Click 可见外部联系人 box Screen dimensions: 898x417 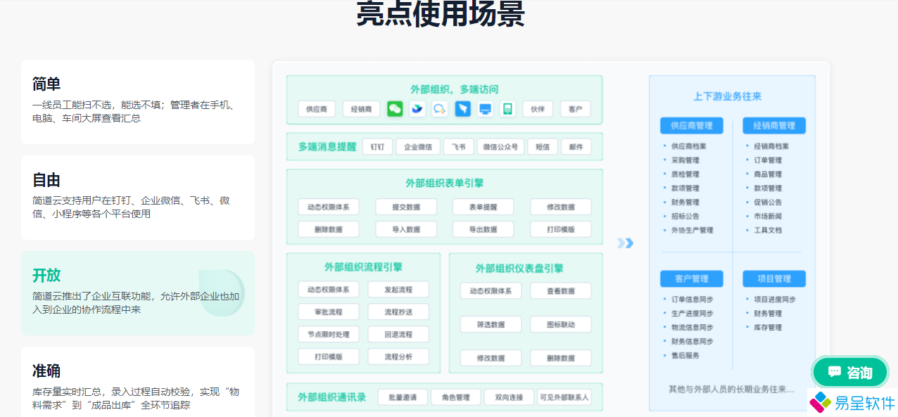click(x=564, y=397)
